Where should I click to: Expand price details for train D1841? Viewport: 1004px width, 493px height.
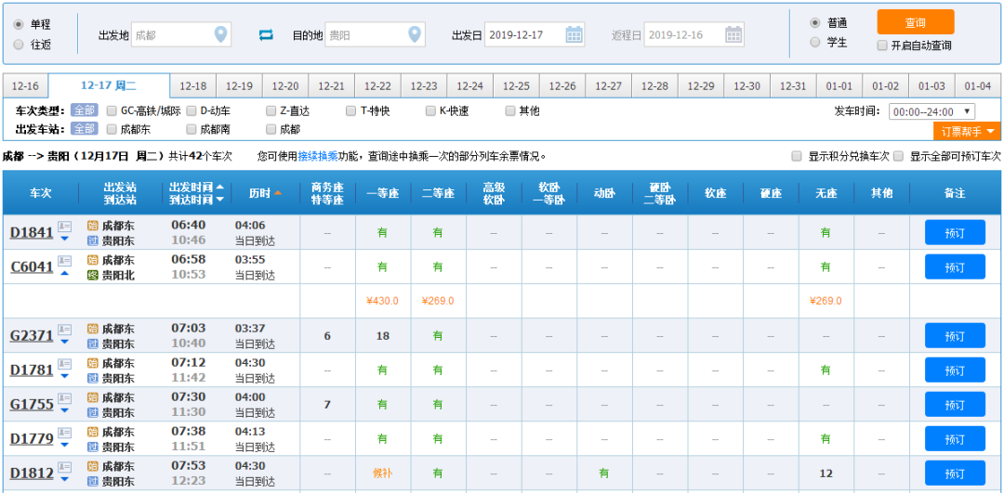pyautogui.click(x=64, y=239)
